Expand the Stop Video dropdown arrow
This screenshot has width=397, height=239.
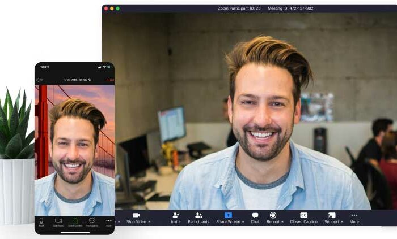(x=149, y=222)
